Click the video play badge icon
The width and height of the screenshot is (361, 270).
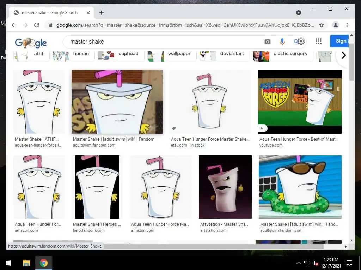pos(262,128)
